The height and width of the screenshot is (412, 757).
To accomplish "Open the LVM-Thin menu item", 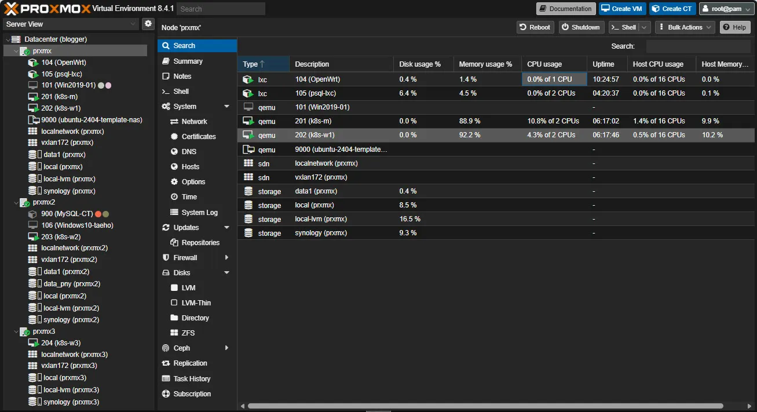I will point(197,303).
